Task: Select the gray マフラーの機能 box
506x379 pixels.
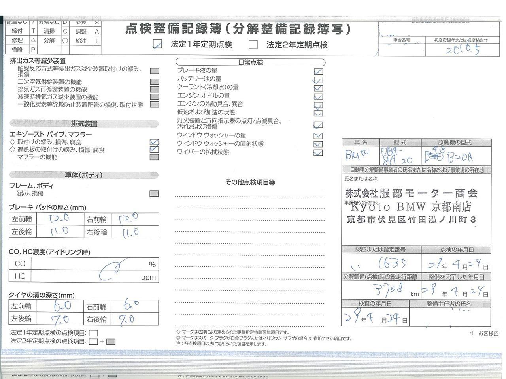Action: tap(154, 157)
